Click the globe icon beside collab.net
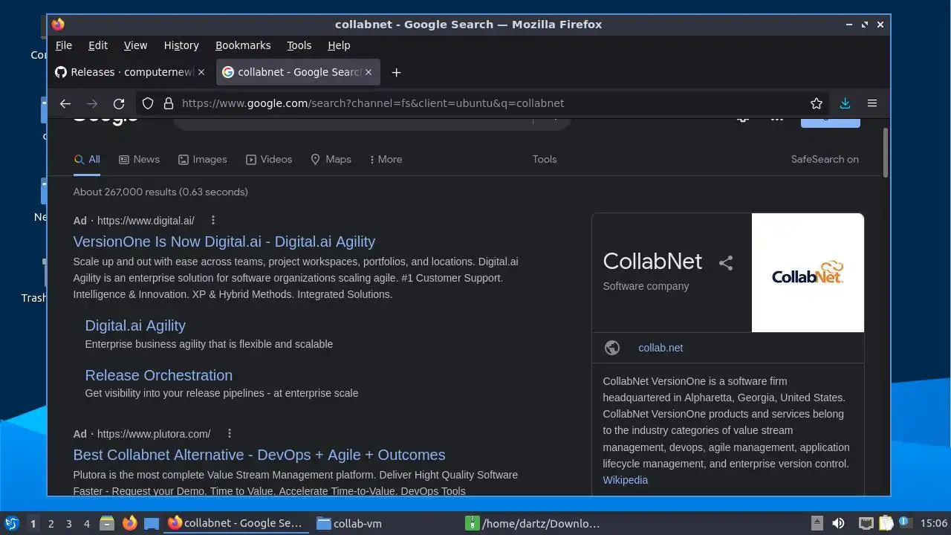 tap(612, 348)
